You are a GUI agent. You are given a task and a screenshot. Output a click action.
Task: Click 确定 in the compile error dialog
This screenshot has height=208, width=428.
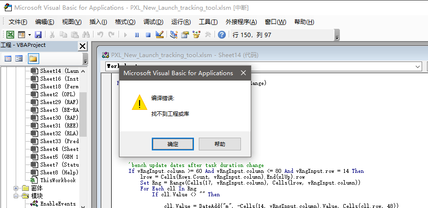[x=173, y=144]
